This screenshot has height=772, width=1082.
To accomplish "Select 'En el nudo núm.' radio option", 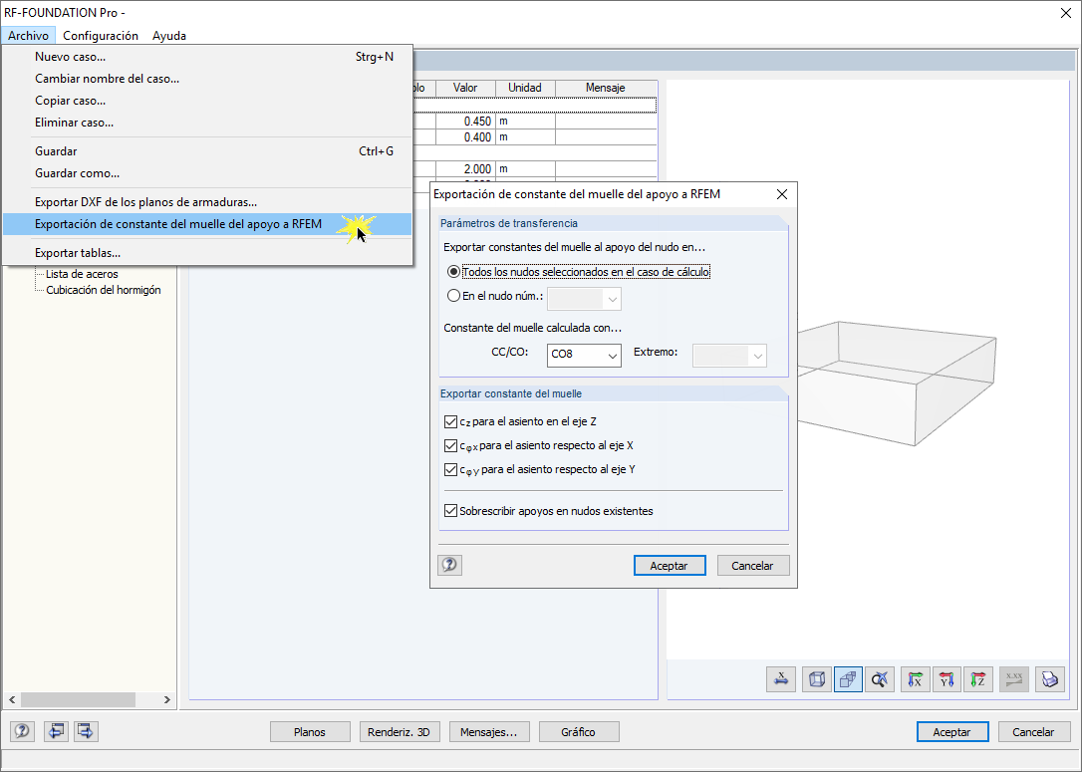I will 453,295.
